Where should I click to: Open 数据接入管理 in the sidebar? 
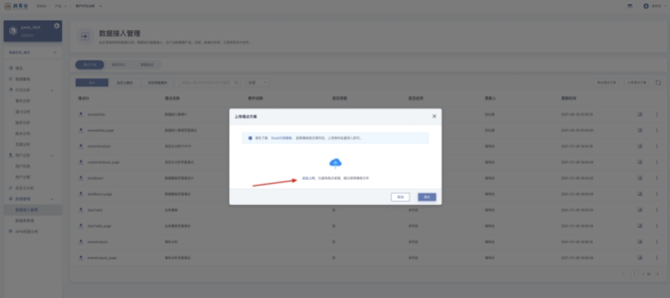[x=33, y=209]
